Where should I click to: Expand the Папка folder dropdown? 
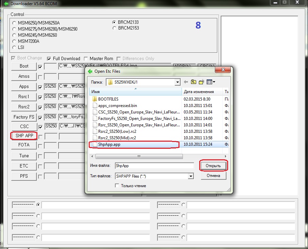[177, 82]
